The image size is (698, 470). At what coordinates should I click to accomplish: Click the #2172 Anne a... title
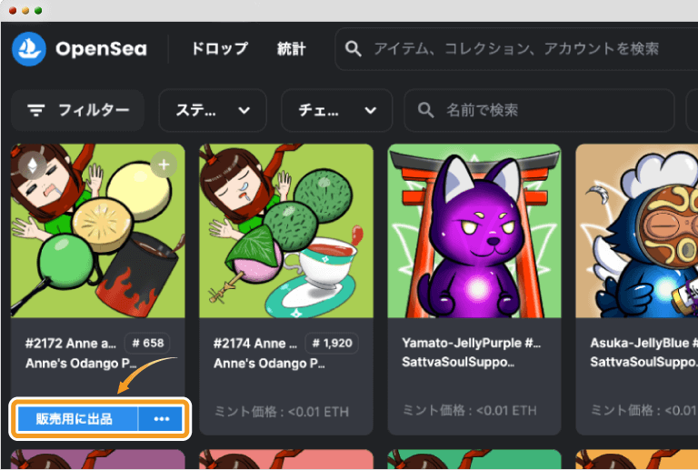[70, 343]
